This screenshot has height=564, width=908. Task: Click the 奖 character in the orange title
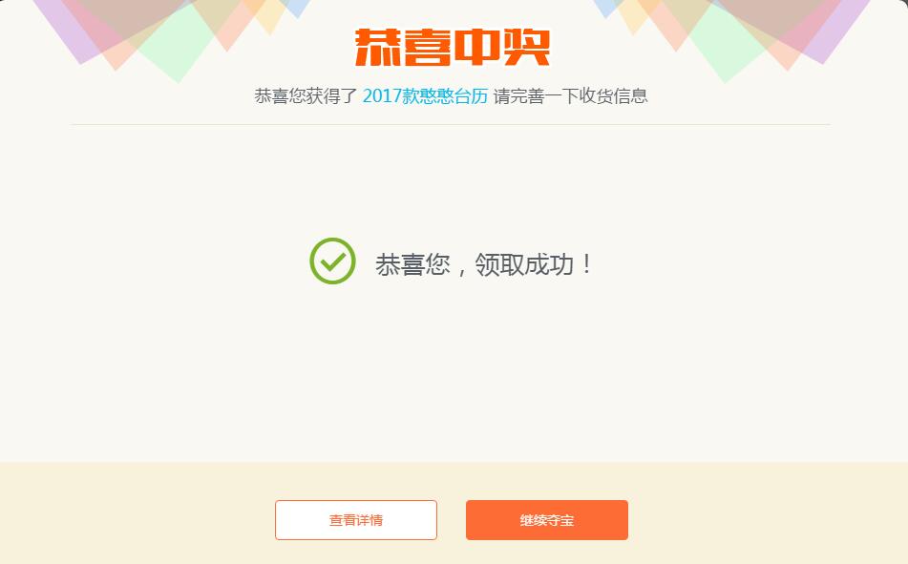pyautogui.click(x=526, y=47)
